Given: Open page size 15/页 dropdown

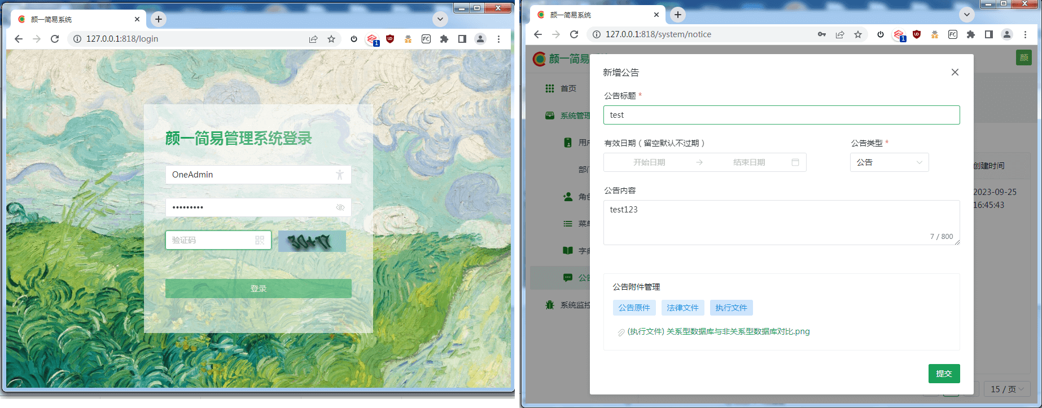Looking at the screenshot, I should pyautogui.click(x=1008, y=389).
